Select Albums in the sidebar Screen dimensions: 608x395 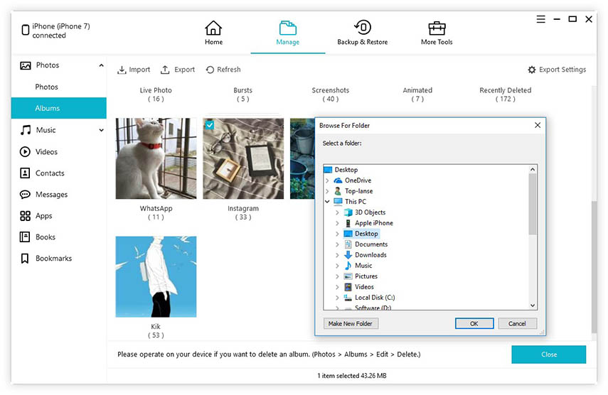click(x=58, y=108)
